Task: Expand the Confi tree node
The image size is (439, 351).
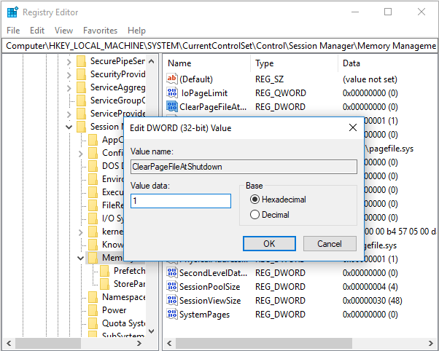Action: pos(81,154)
